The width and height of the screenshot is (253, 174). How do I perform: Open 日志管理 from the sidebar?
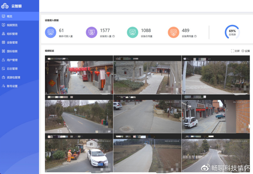pos(19,69)
